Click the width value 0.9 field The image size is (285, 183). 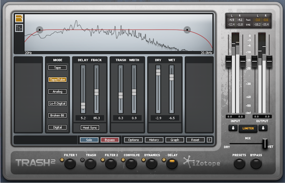(x=134, y=118)
